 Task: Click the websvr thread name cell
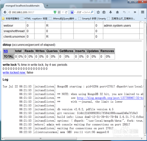pos(14,26)
